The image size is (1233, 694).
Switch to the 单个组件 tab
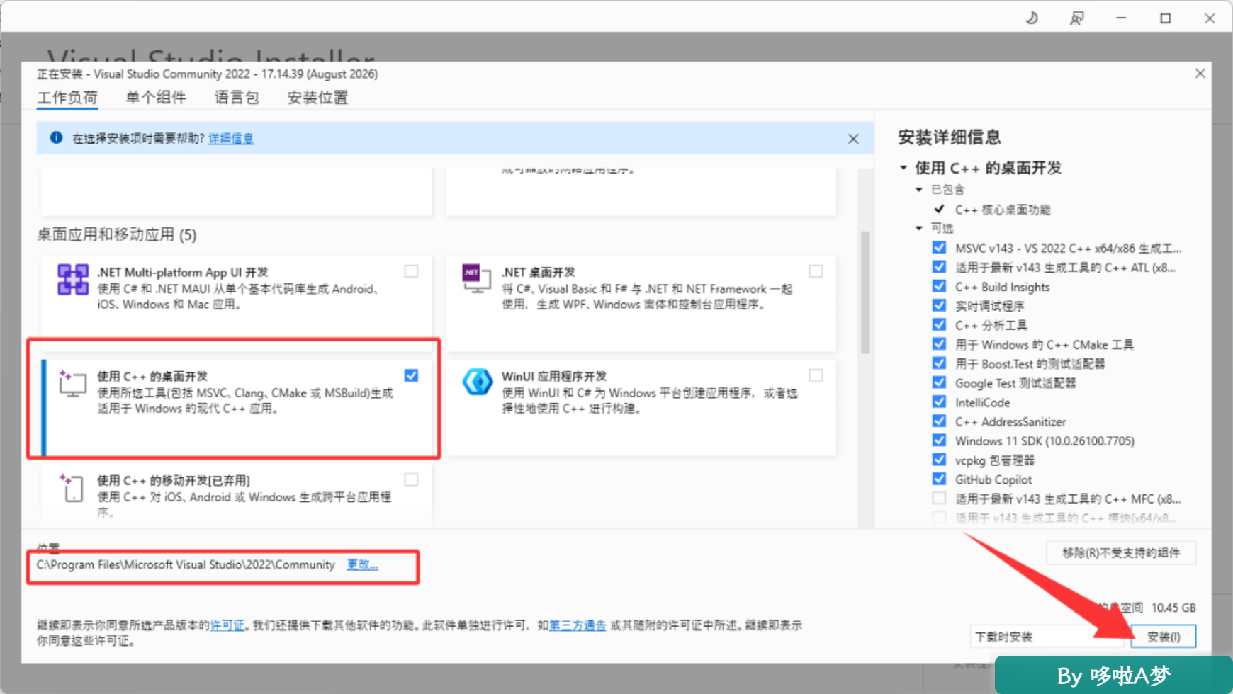tap(156, 98)
